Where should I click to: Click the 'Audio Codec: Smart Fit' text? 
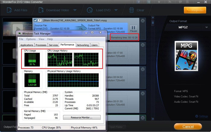[x=186, y=102]
